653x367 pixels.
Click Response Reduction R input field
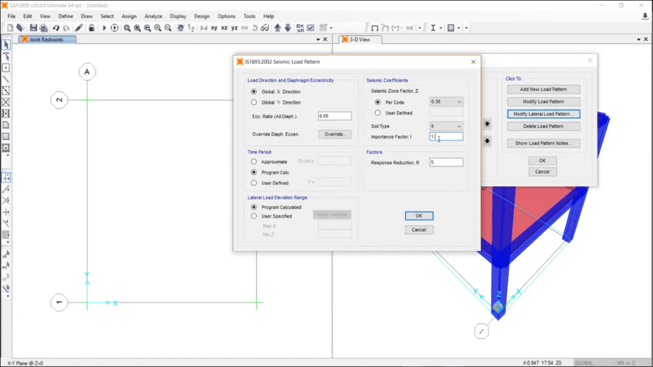pos(446,162)
